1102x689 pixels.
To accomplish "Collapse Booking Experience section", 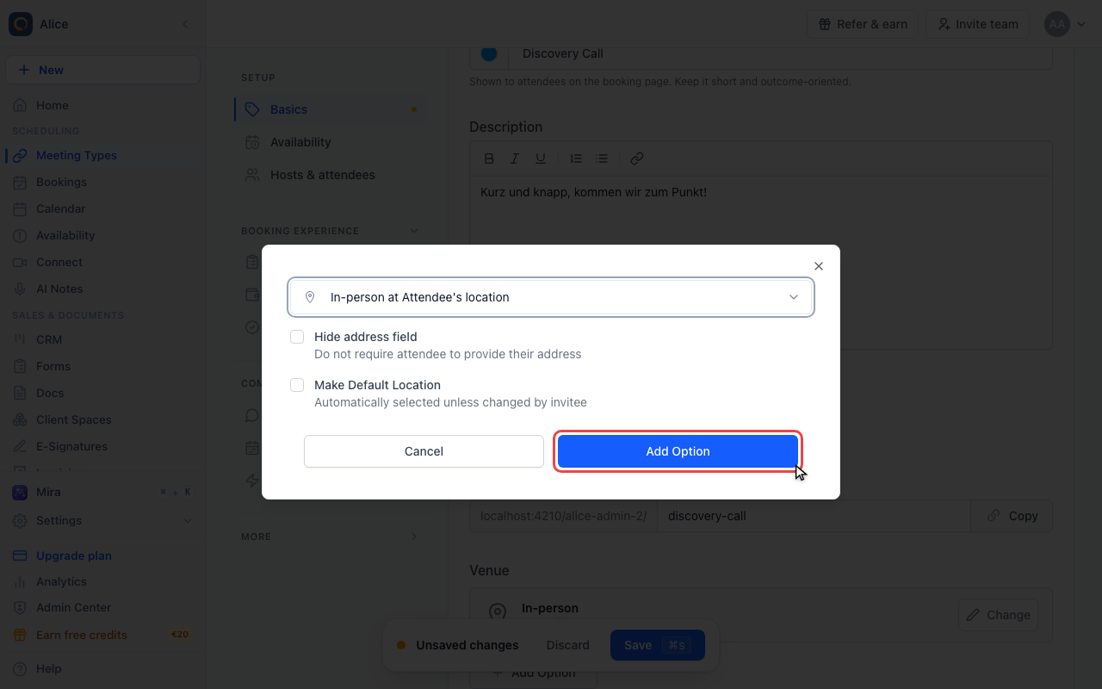I will (414, 231).
